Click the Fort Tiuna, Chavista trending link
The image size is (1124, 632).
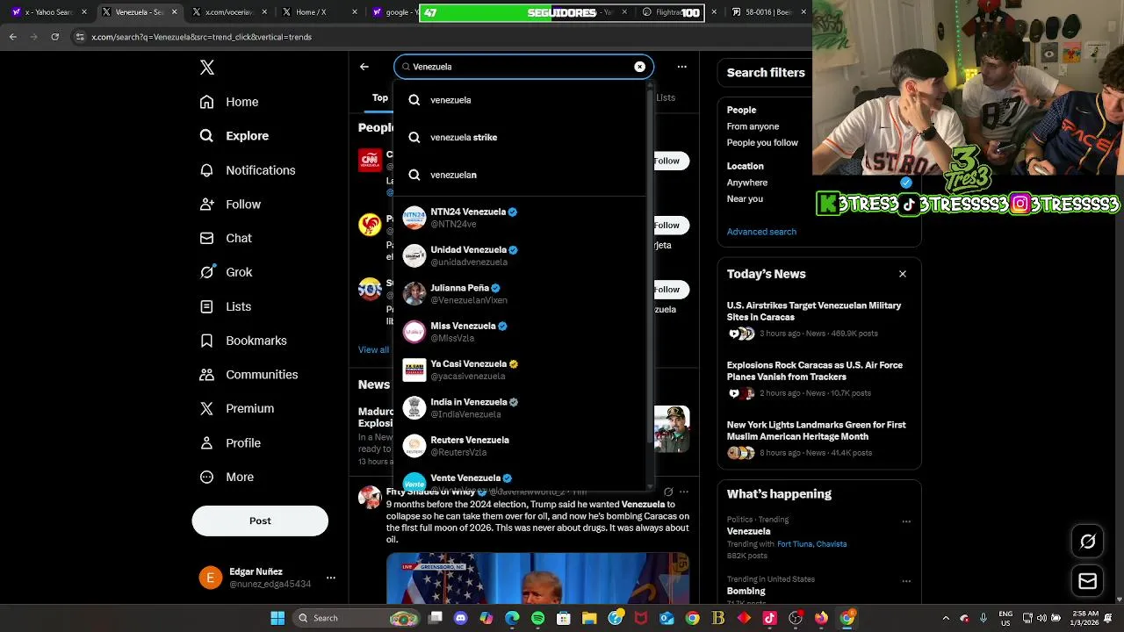811,544
